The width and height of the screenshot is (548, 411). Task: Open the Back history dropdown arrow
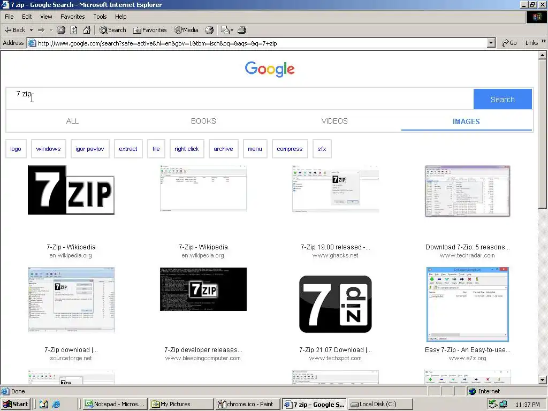31,30
